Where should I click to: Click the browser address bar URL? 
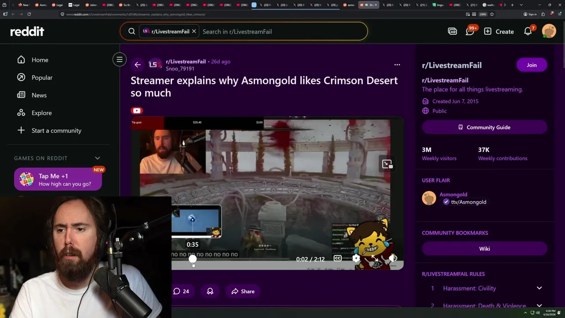click(136, 14)
